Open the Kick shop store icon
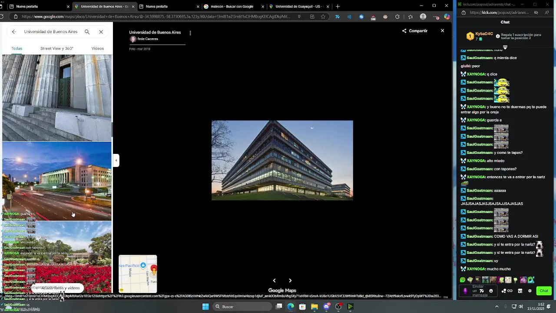This screenshot has height=313, width=556. click(520, 291)
